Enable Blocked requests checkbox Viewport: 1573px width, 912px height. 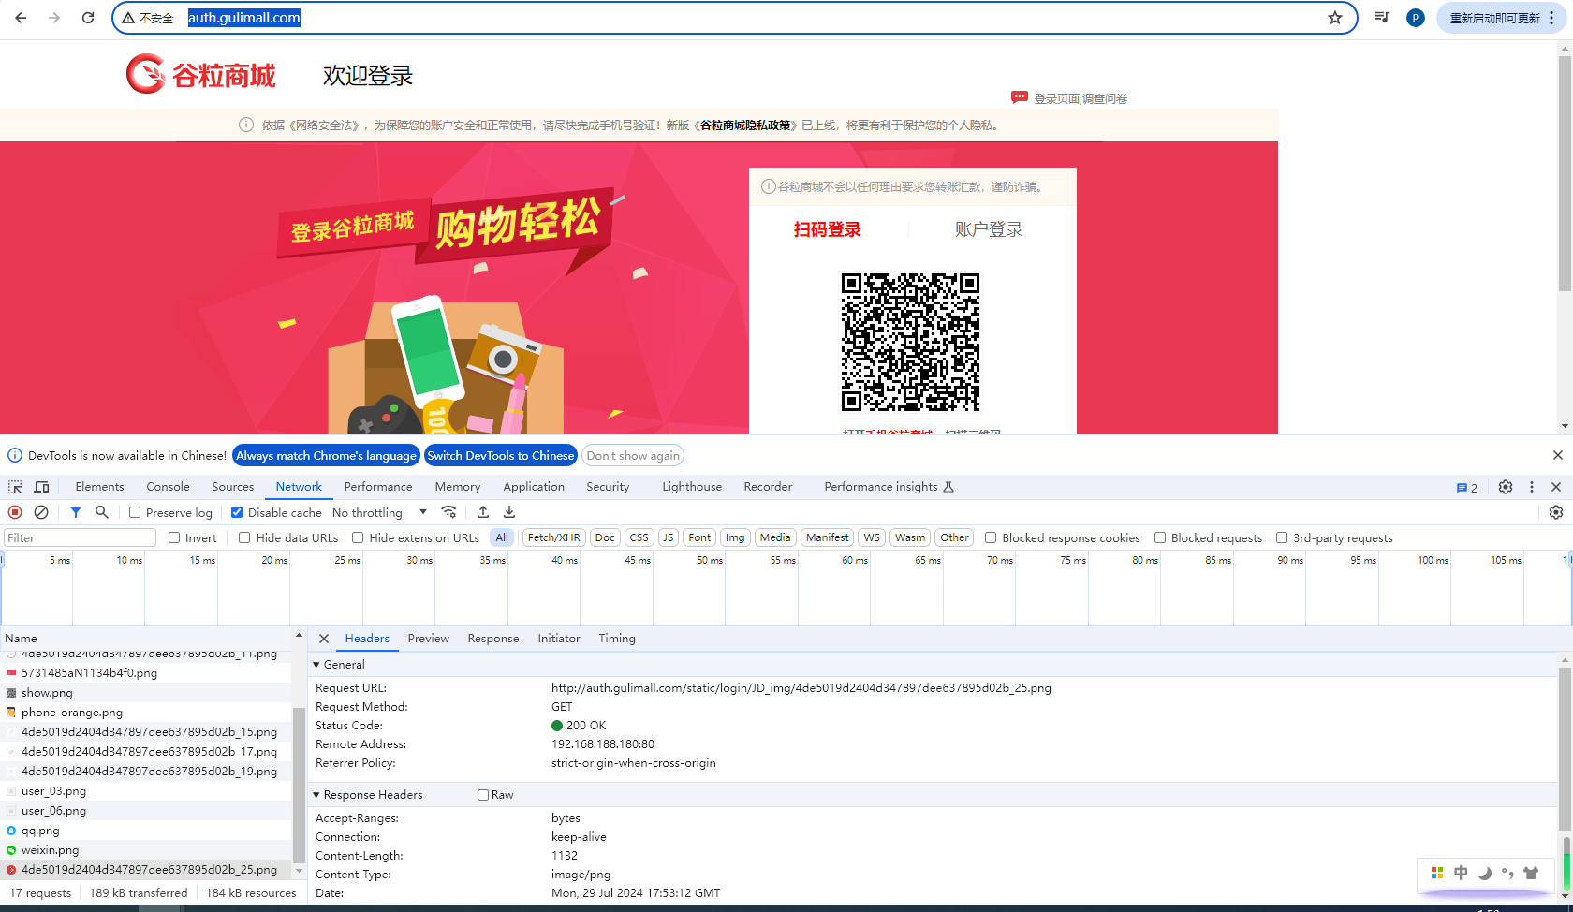click(1160, 537)
